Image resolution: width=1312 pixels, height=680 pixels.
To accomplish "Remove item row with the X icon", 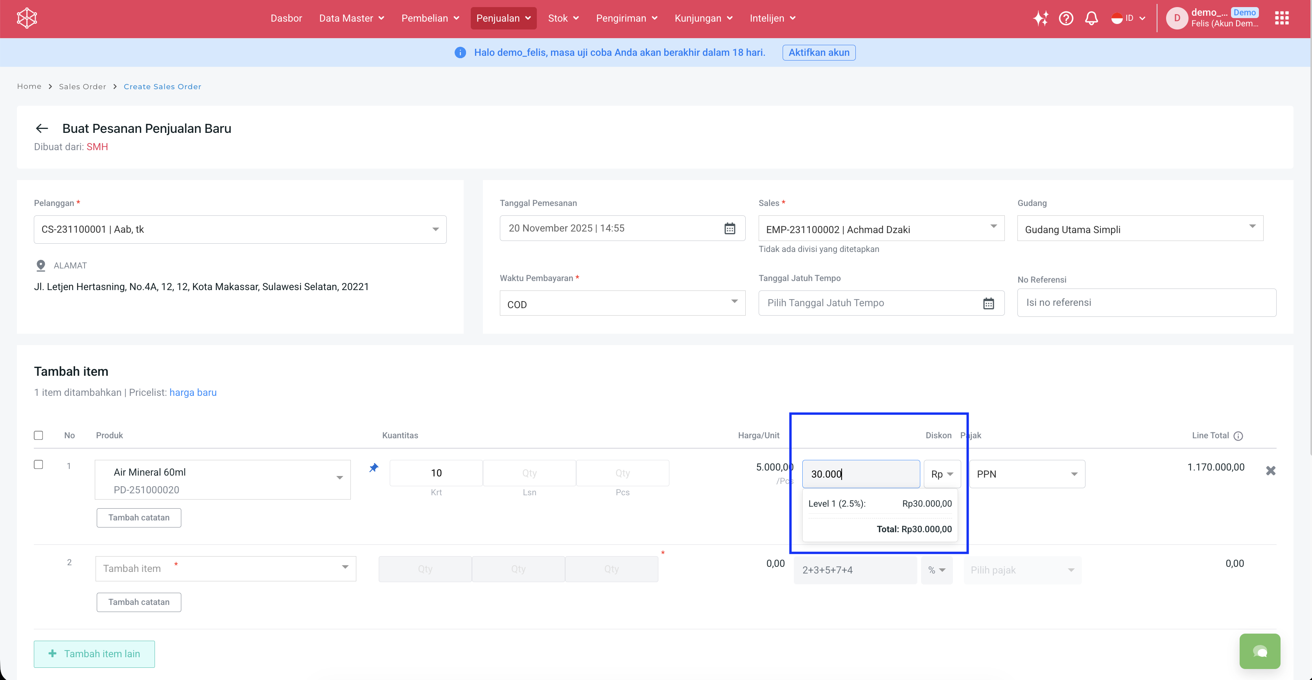I will (x=1271, y=471).
